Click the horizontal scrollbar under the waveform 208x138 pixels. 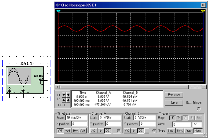[x=130, y=87]
